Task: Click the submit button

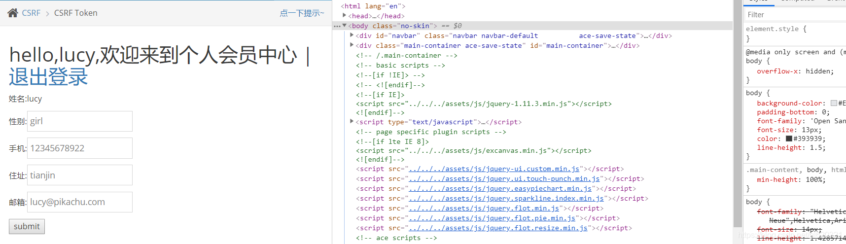Action: [x=27, y=226]
